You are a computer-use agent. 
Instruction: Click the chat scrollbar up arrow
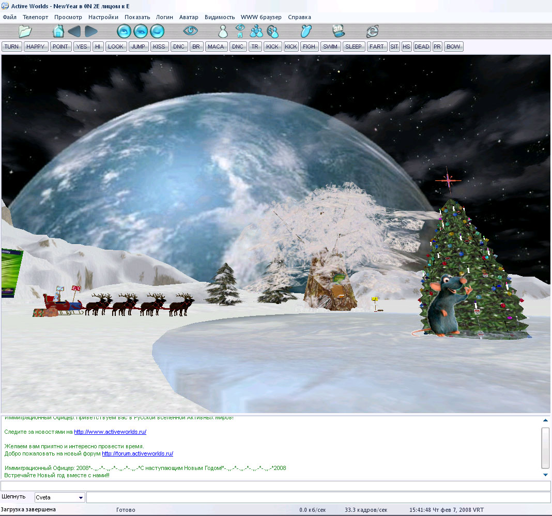click(x=545, y=420)
